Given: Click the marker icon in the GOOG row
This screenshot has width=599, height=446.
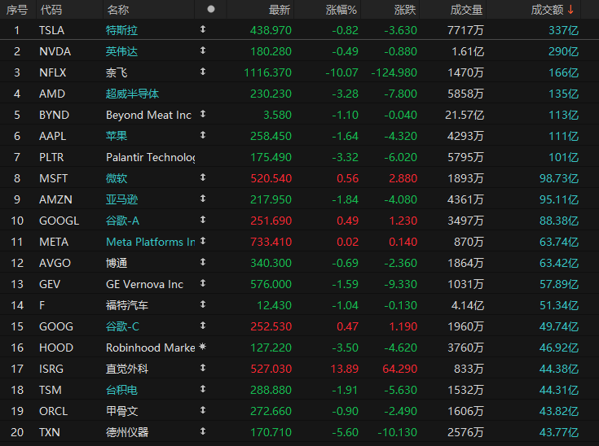Looking at the screenshot, I should [x=203, y=326].
